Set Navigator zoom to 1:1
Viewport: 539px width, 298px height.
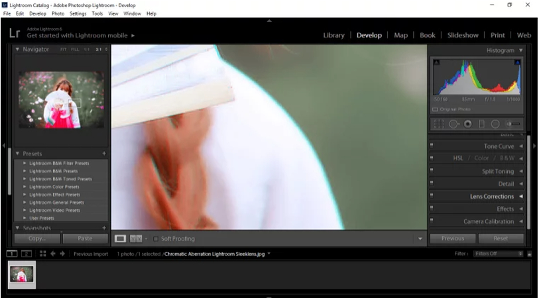click(x=87, y=50)
